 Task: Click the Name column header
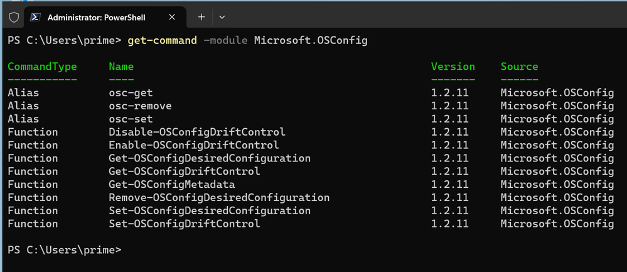click(121, 67)
